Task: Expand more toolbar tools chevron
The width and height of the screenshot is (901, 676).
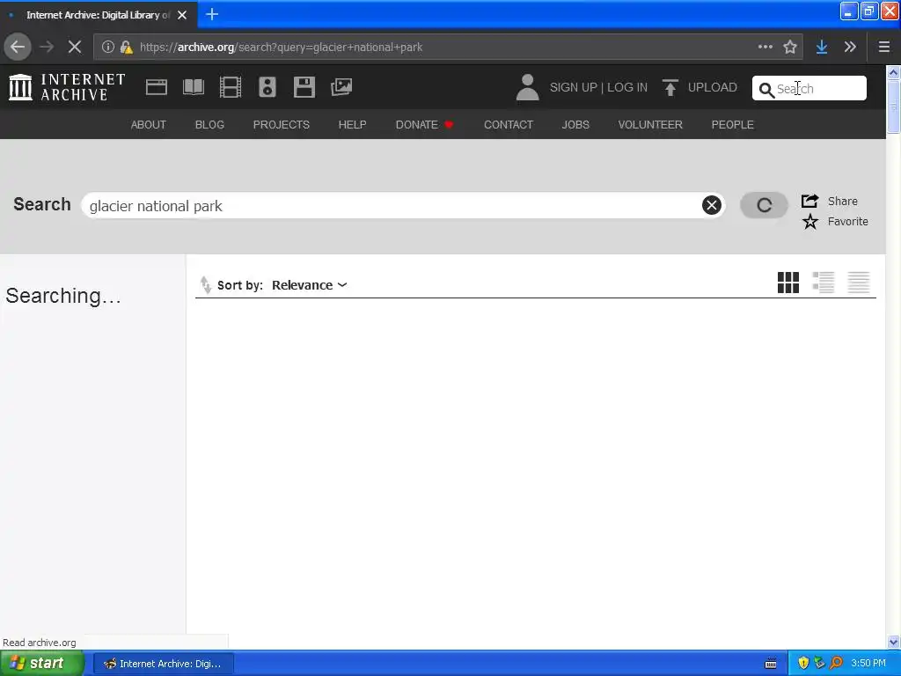Action: 851,48
